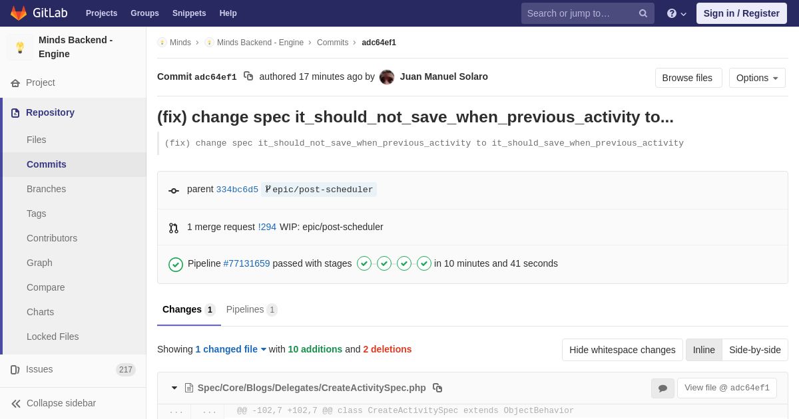
Task: Copy the CreateActivitySpec.php file path
Action: click(437, 388)
